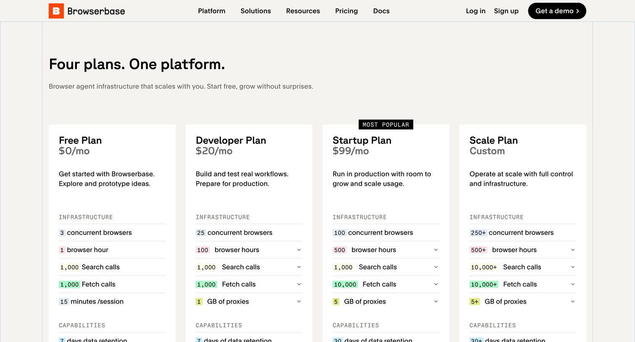Click the Scale Plan heading
The height and width of the screenshot is (342, 635).
(493, 140)
